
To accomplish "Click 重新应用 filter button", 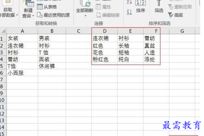I will point(180,7).
